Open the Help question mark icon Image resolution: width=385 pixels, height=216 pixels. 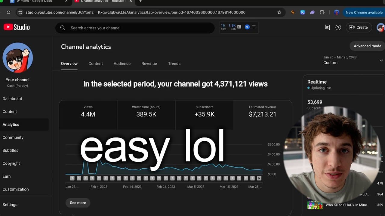click(338, 27)
